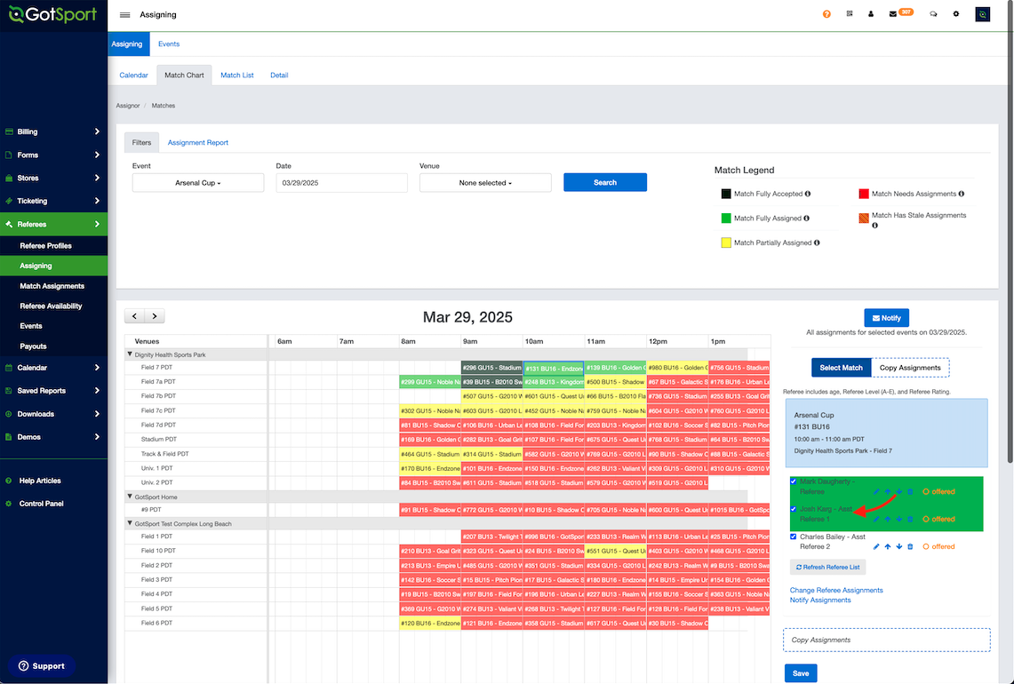Toggle the Charles Bailey assignment checkbox
1014x684 pixels.
pyautogui.click(x=794, y=537)
